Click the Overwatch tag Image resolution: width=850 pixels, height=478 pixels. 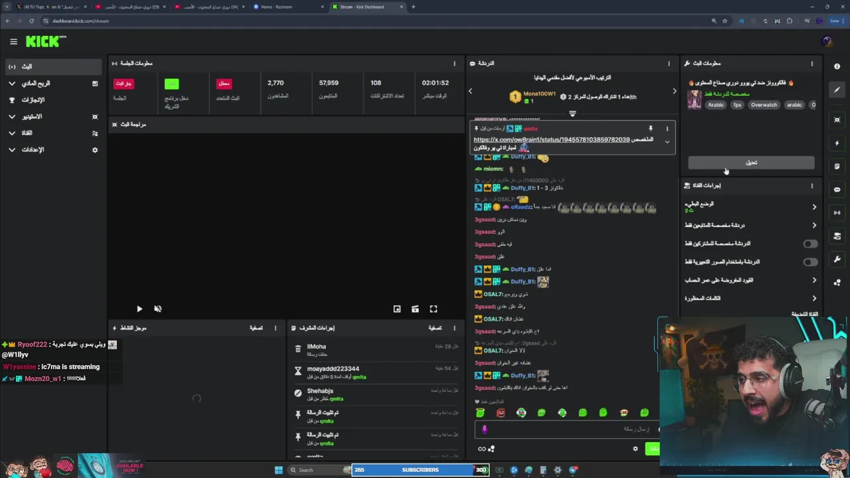pos(764,105)
